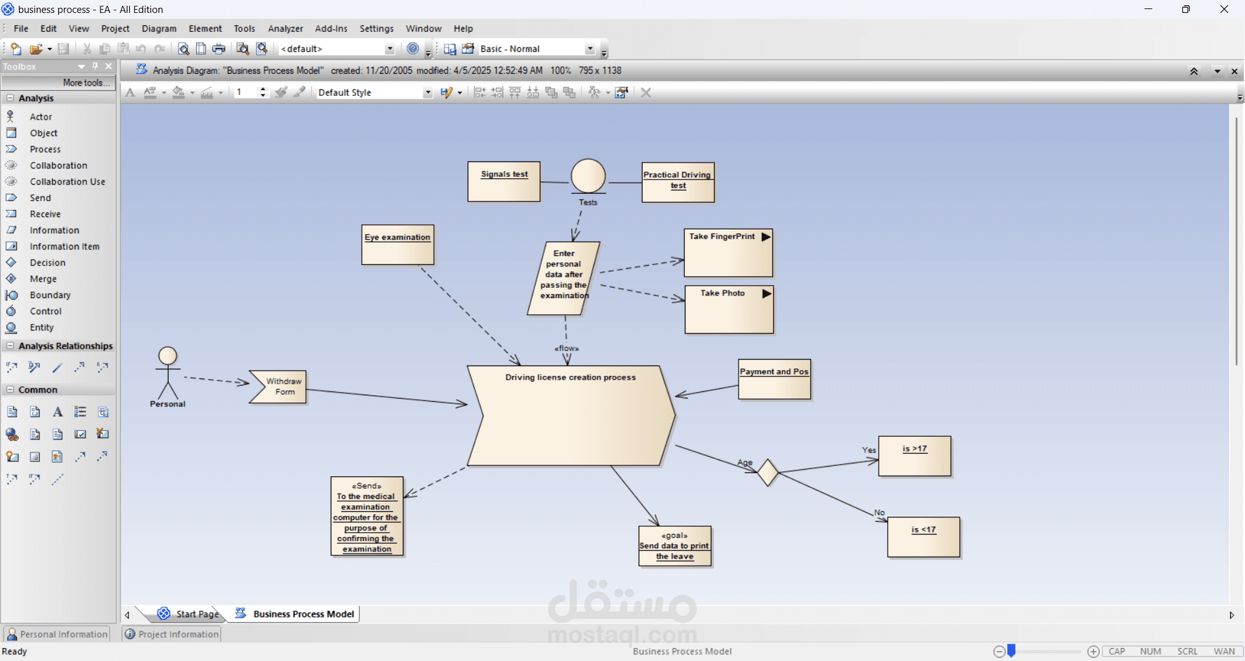Open the File menu
Screen dimensions: 1245x661
coord(21,29)
